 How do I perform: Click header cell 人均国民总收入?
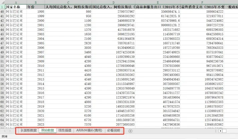pyautogui.click(x=68, y=7)
